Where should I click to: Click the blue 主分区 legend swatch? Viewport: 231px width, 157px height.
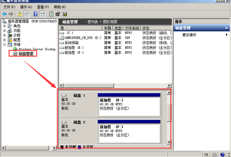click(80, 147)
